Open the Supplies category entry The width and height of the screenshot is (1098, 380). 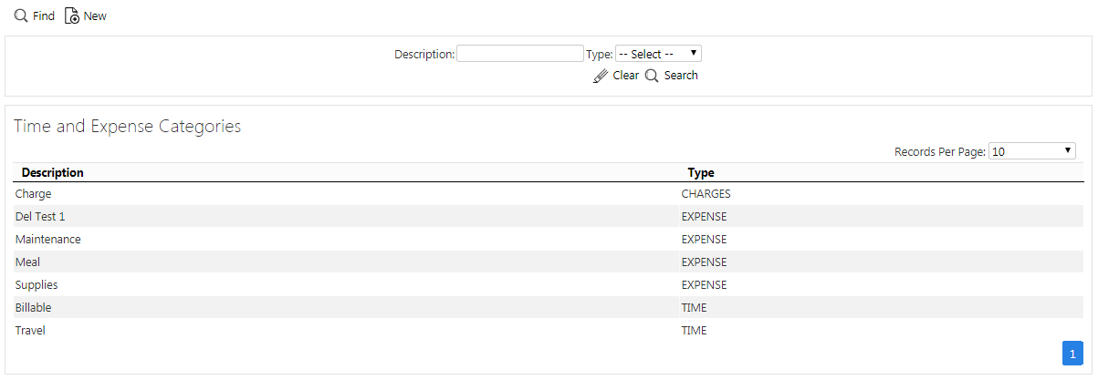(549, 285)
